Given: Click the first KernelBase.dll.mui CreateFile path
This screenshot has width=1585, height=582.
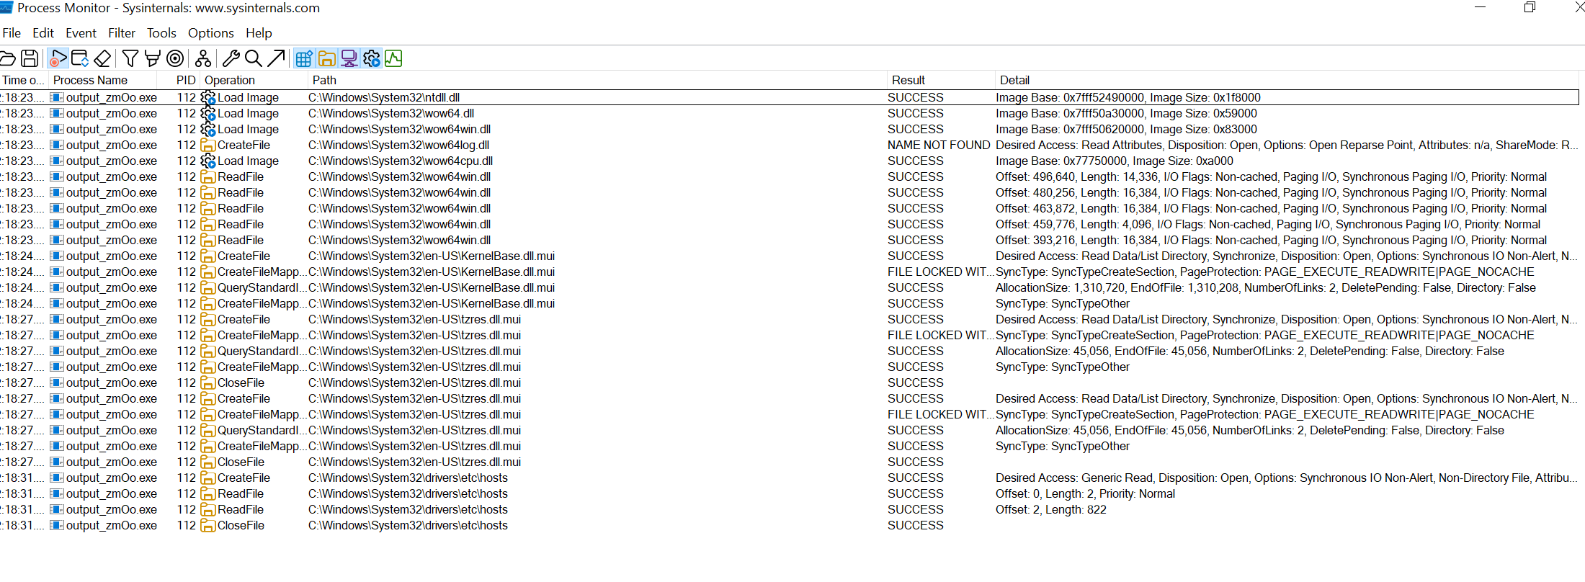Looking at the screenshot, I should click(432, 256).
